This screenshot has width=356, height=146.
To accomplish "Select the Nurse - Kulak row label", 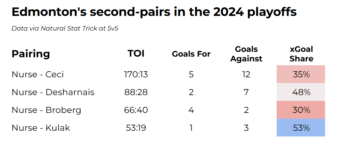I will click(x=41, y=128).
